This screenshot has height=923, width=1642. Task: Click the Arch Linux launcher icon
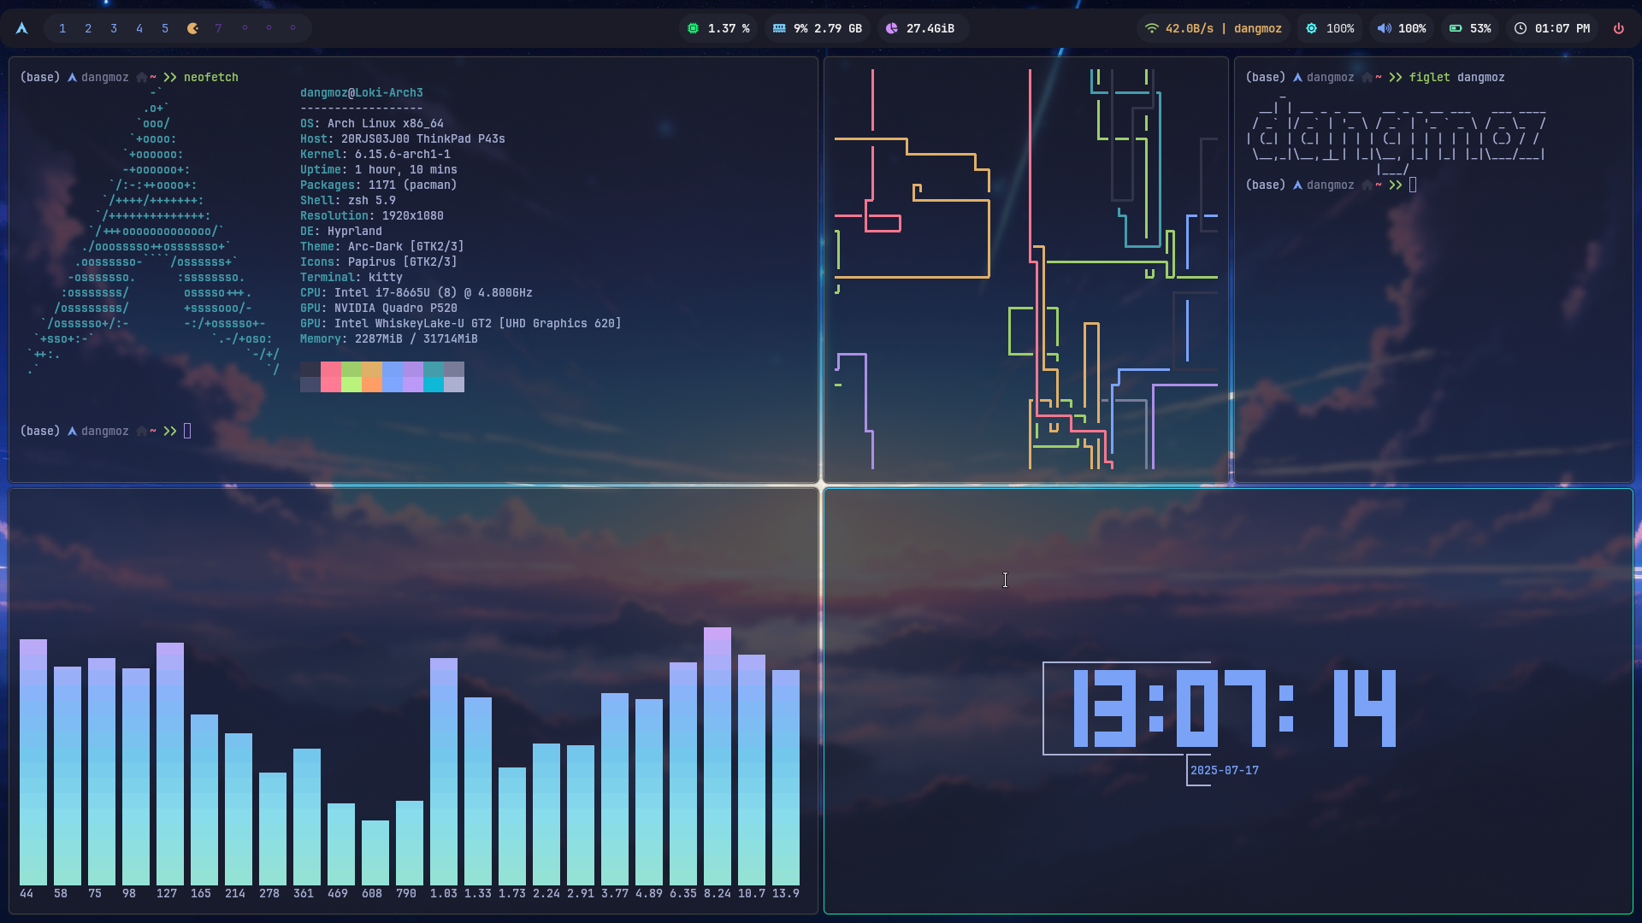pyautogui.click(x=22, y=28)
